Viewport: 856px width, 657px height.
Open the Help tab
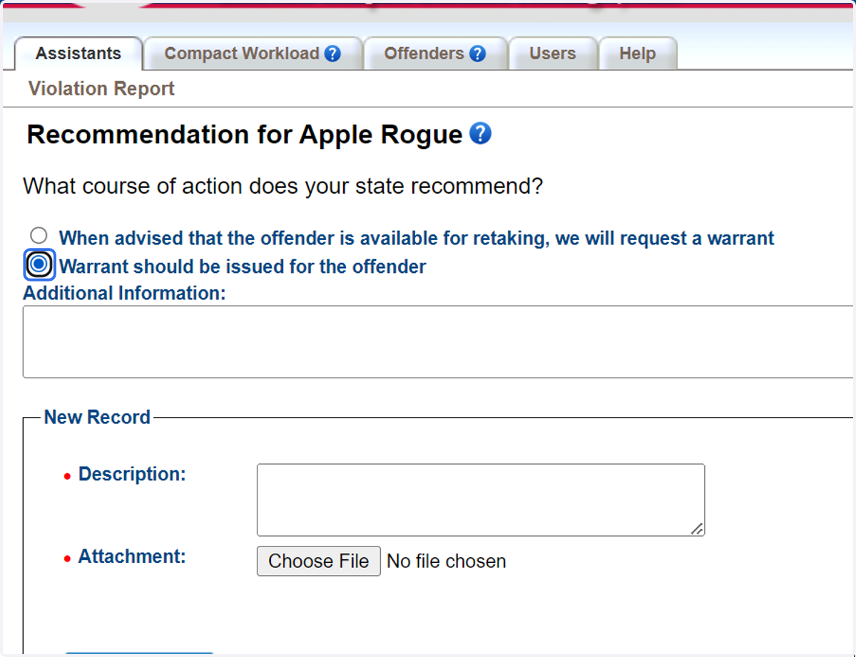tap(638, 53)
